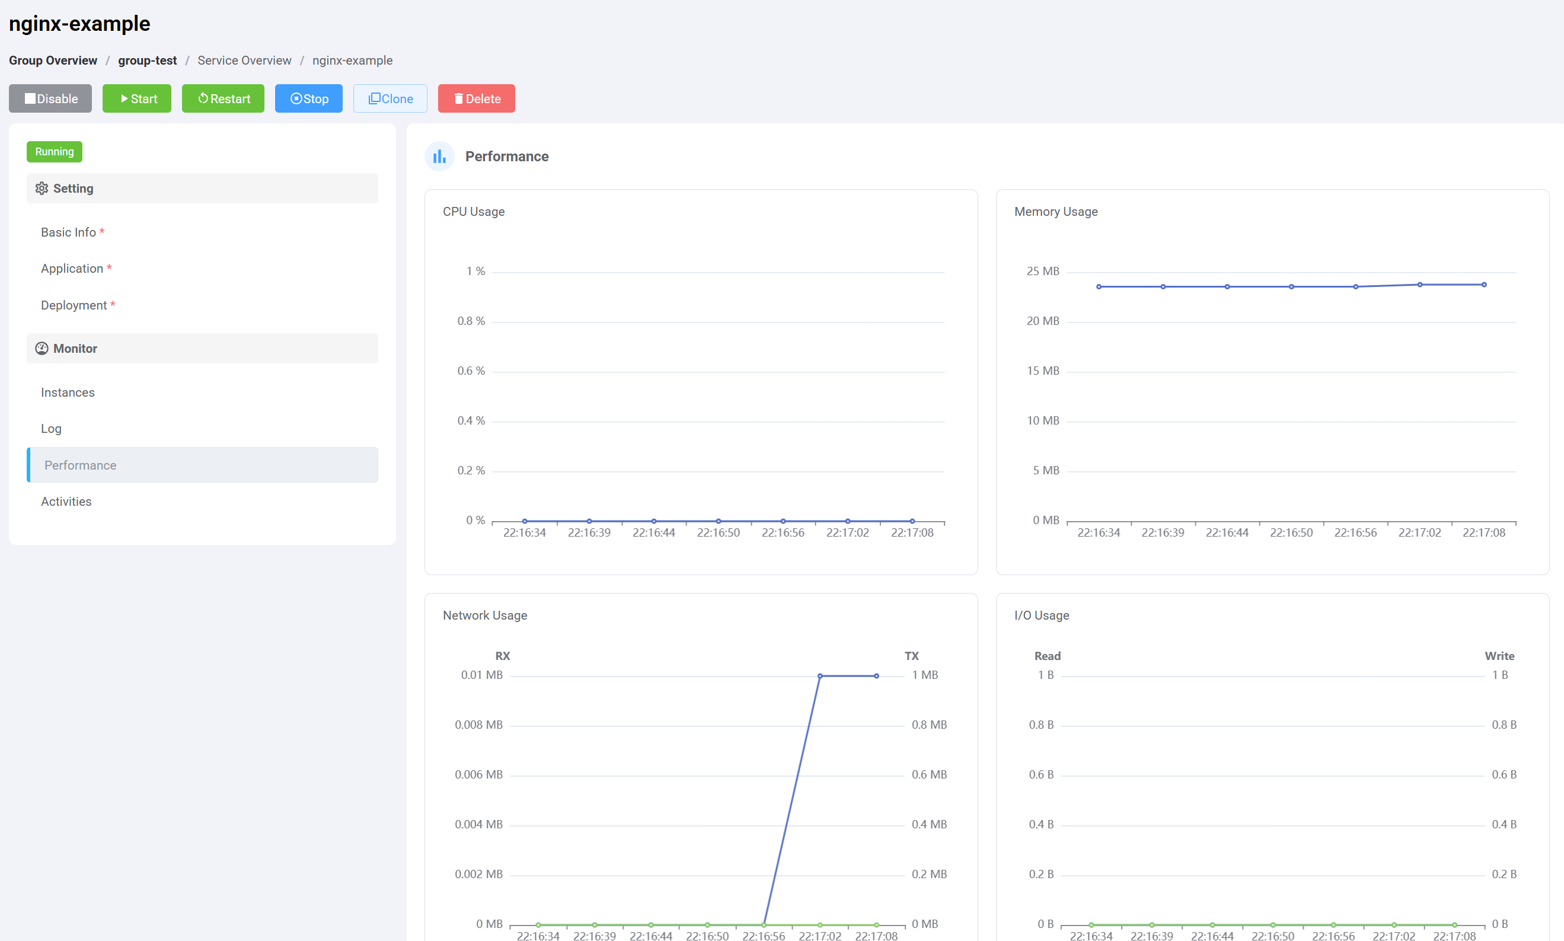Click the 22:17:08 tick in Memory Usage chart
The image size is (1564, 941).
pos(1483,532)
